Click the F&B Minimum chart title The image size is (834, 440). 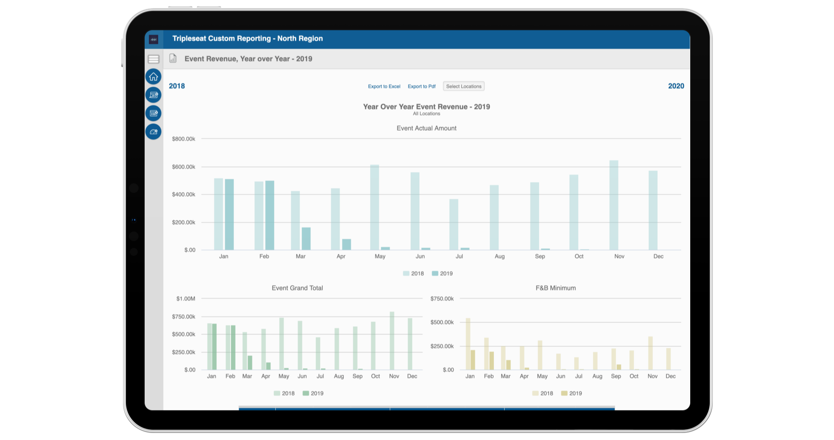click(556, 288)
